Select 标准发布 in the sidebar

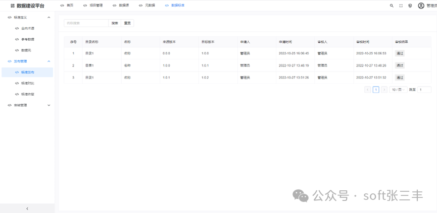(x=27, y=72)
